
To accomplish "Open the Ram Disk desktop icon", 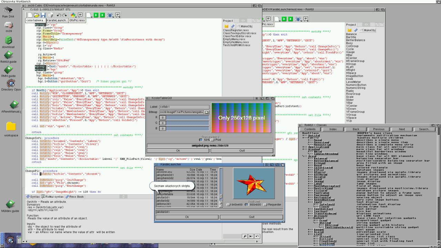I will 8,11.
